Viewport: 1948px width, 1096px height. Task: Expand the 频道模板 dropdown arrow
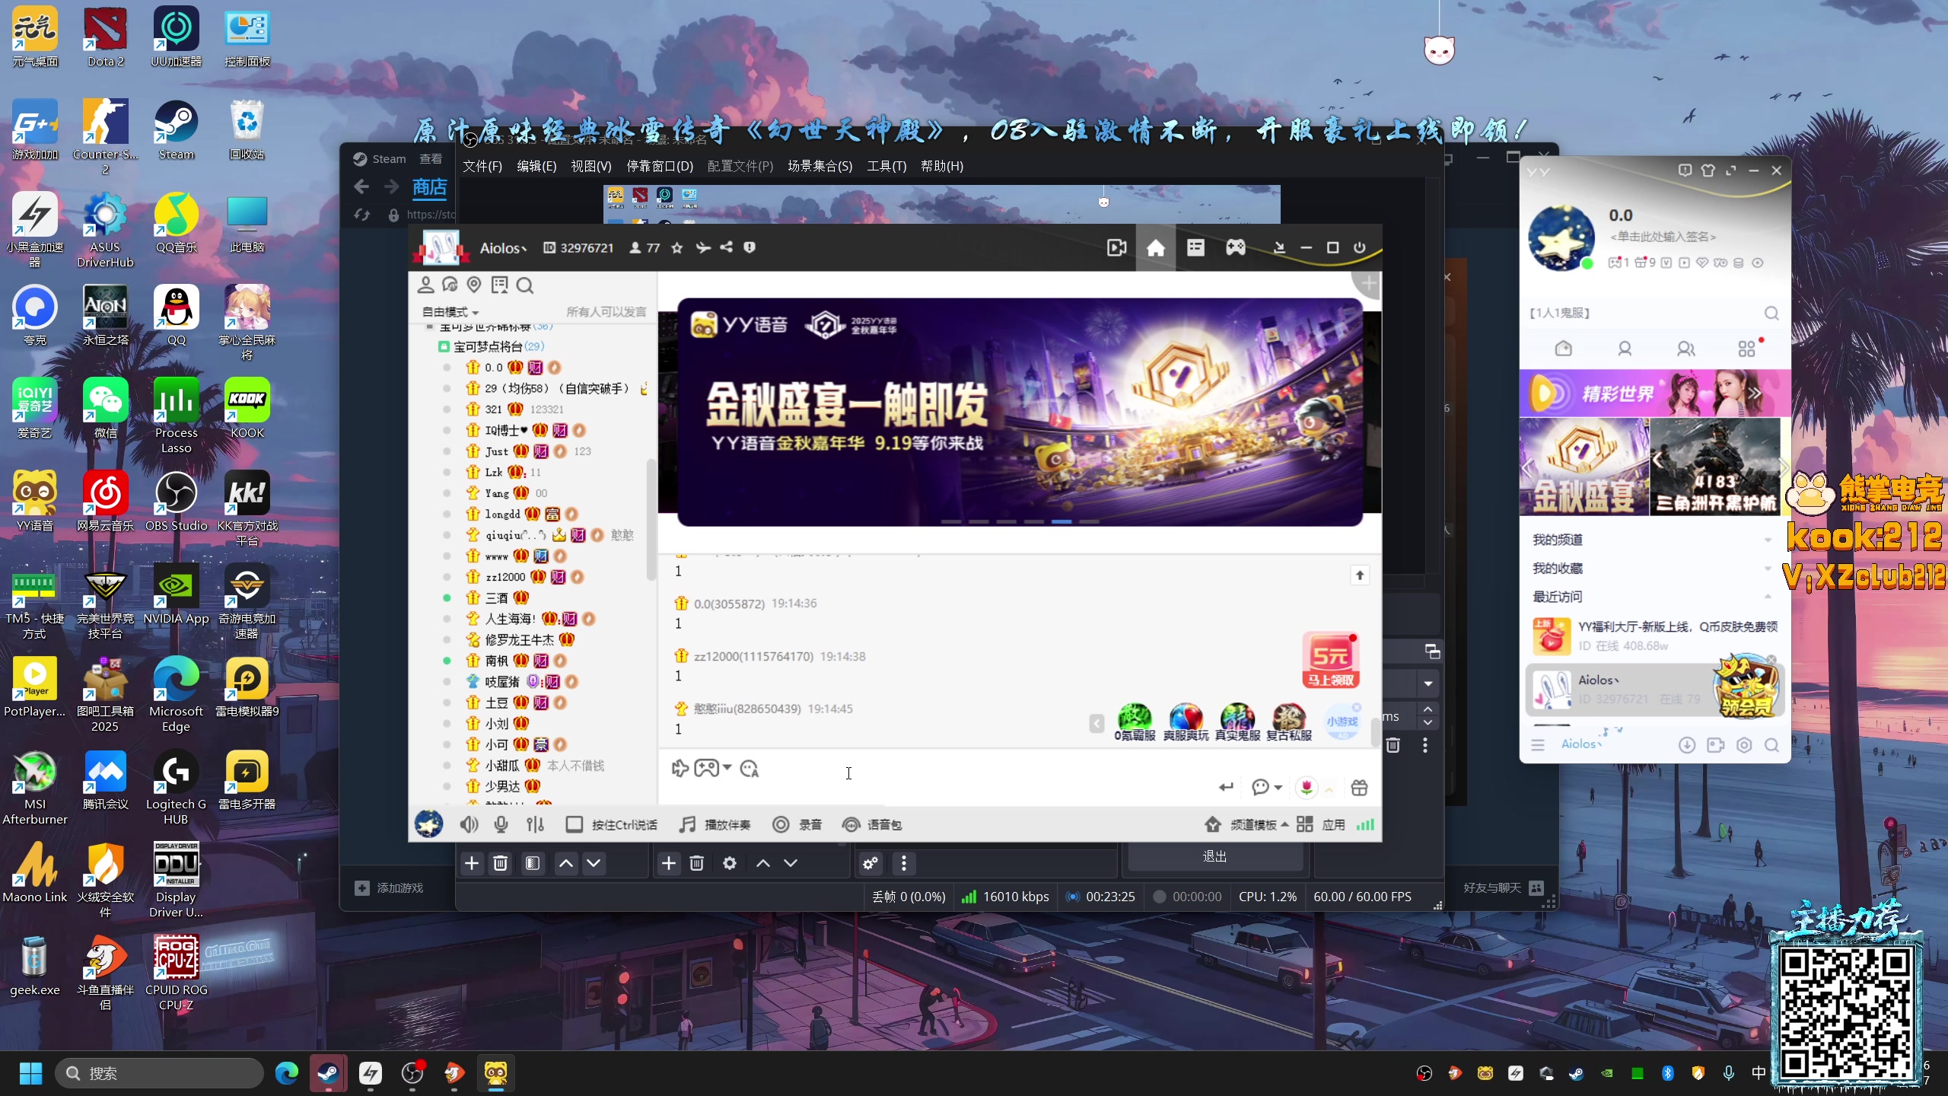pos(1284,824)
